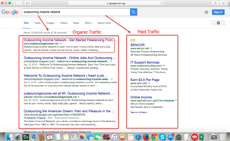Open 'Need a job' result link
Screen dimensions: 230x141
click(x=66, y=76)
